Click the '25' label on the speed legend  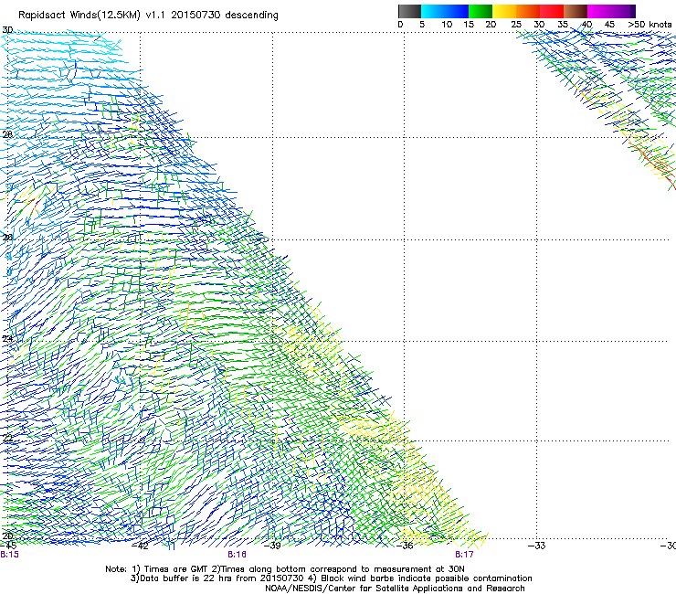[x=516, y=25]
